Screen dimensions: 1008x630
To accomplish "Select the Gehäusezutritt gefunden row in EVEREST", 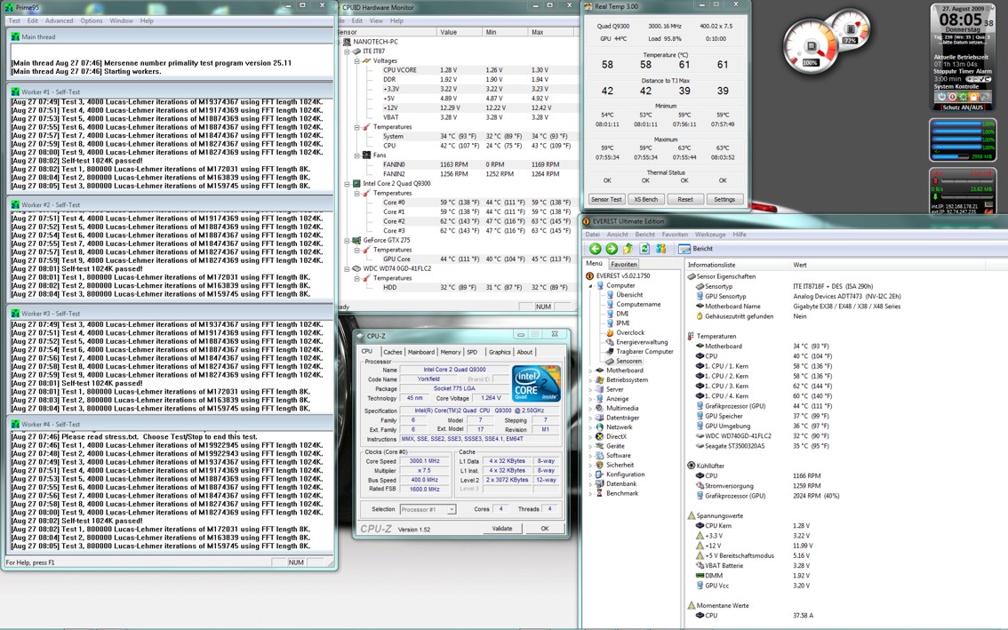I will (x=845, y=316).
